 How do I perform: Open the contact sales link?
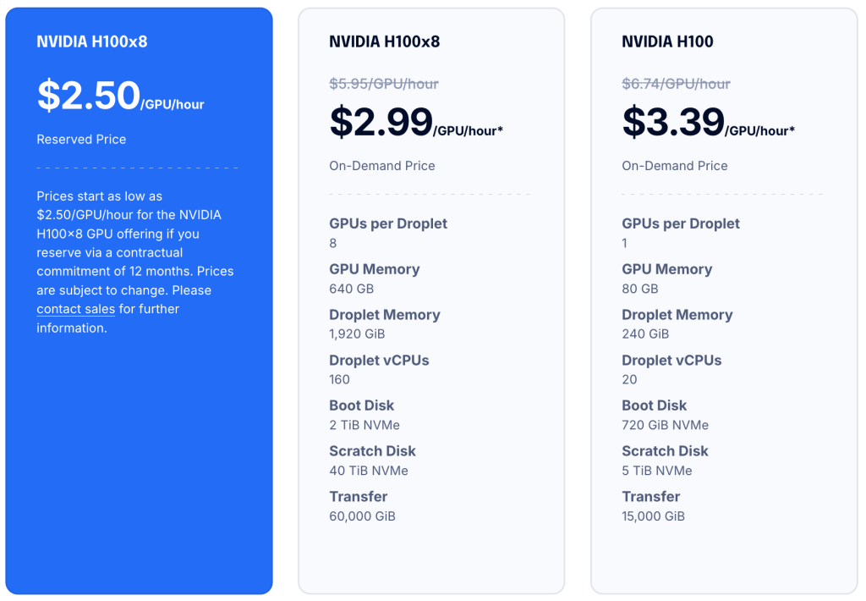75,309
